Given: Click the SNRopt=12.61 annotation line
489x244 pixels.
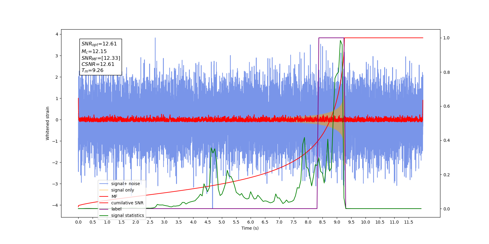Looking at the screenshot, I should click(99, 44).
